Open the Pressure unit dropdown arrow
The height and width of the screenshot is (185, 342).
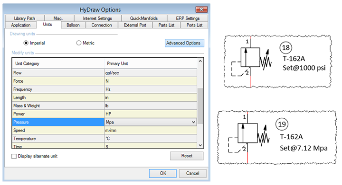[x=193, y=122]
